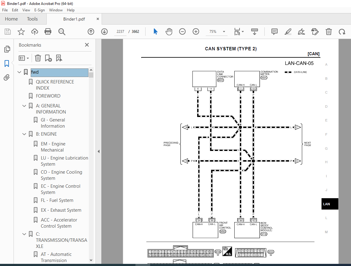The image size is (351, 266).
Task: Delete the selected bookmark
Action: coord(38,58)
